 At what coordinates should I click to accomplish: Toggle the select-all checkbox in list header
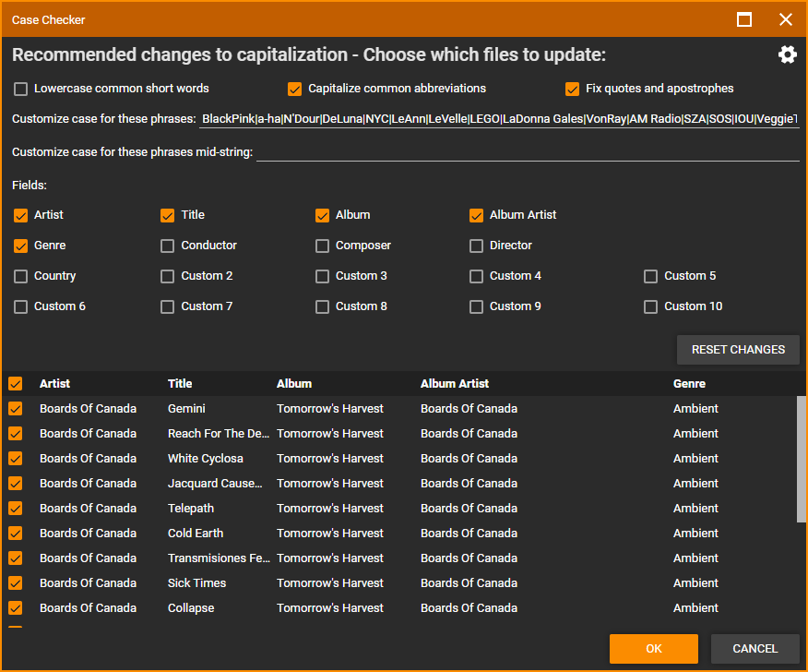tap(16, 384)
